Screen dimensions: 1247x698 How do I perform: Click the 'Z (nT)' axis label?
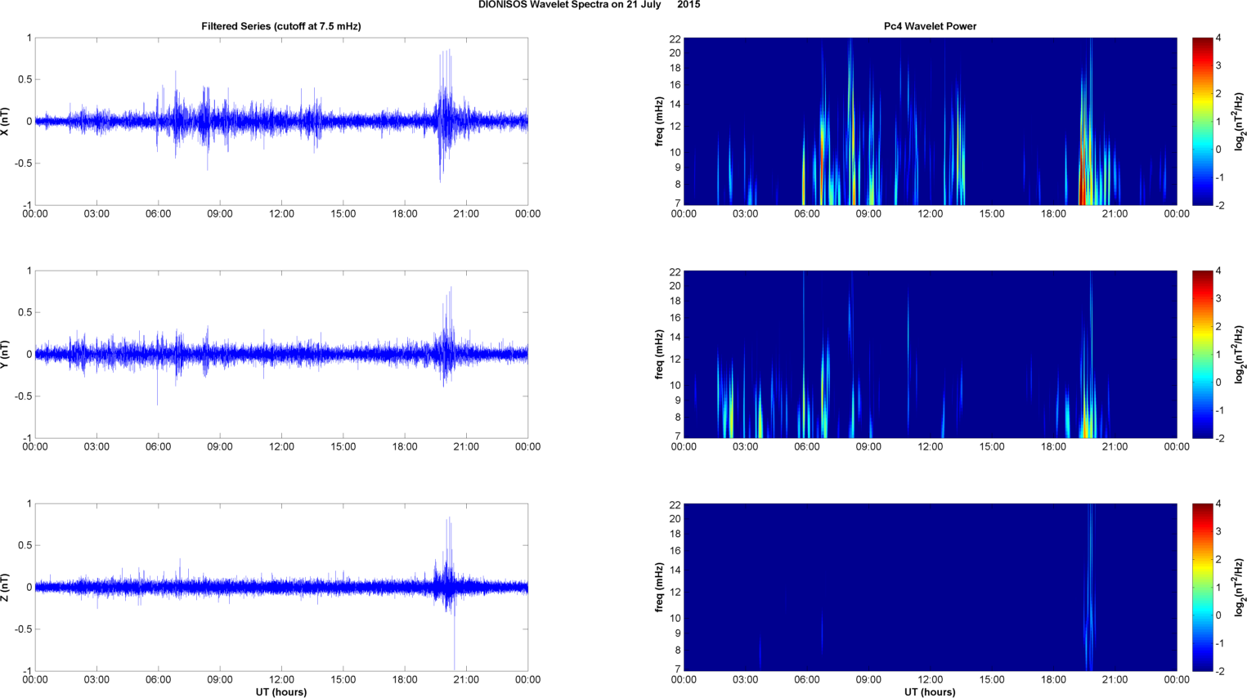point(5,587)
